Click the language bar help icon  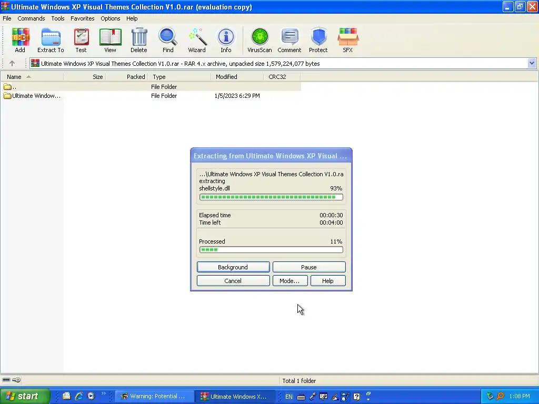point(357,397)
